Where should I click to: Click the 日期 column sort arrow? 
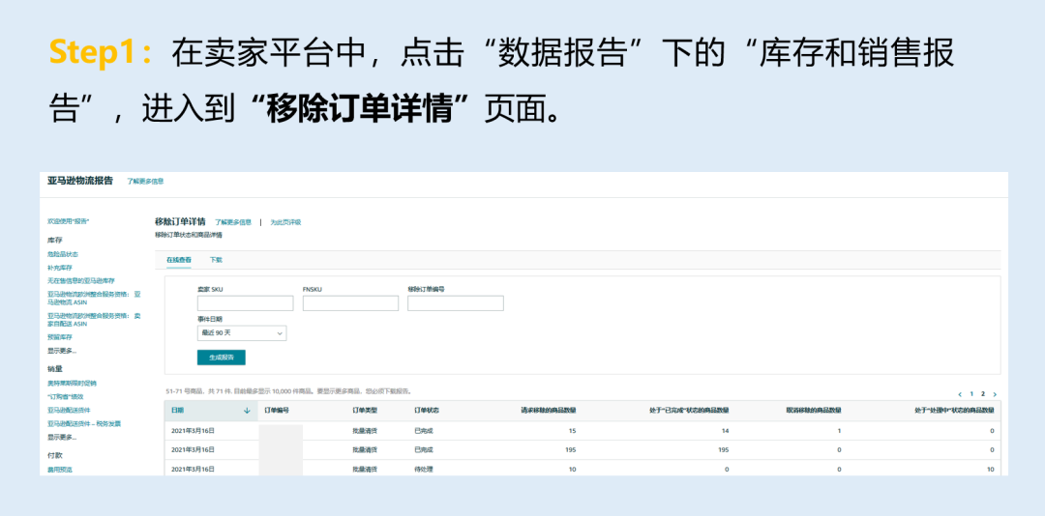248,411
